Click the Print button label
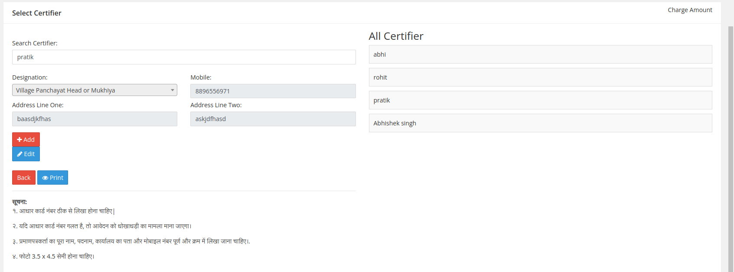Screen dimensions: 734x272 pyautogui.click(x=56, y=178)
